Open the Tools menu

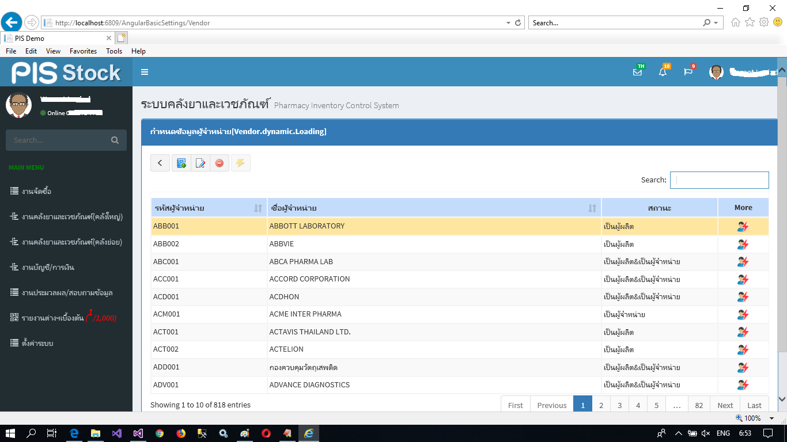coord(114,51)
